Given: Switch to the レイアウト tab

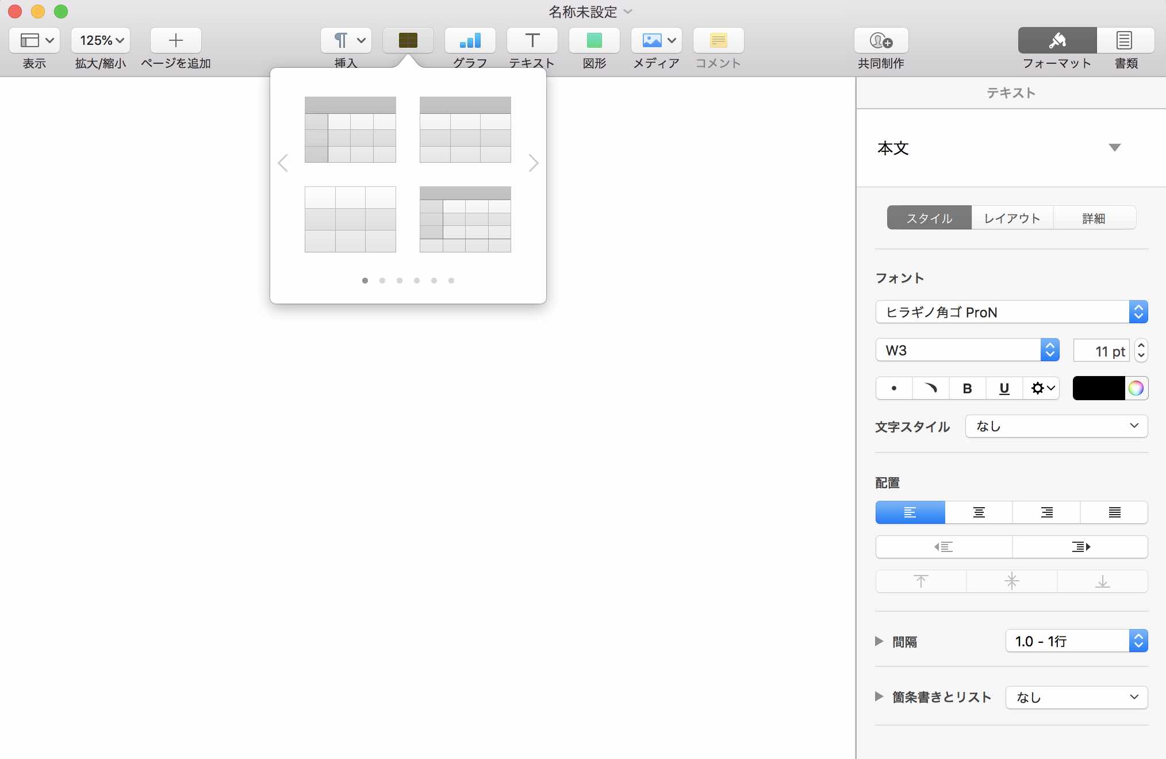Looking at the screenshot, I should point(1012,218).
